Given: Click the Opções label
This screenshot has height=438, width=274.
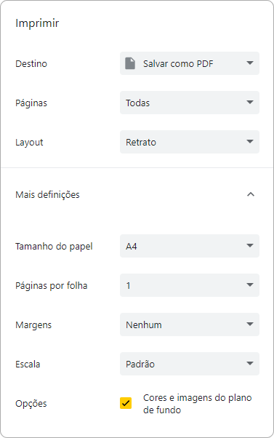Looking at the screenshot, I should point(31,404).
